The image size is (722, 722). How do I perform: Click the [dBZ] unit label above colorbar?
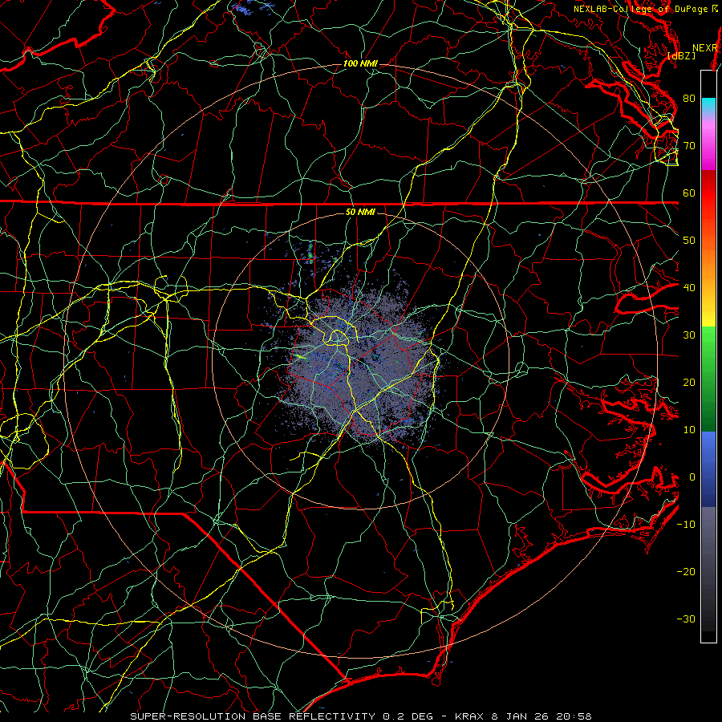(681, 56)
